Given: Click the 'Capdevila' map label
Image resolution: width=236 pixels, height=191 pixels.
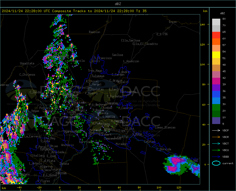Looking at the screenshot, I should 77,61.
